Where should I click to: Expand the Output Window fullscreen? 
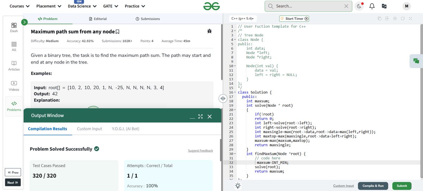point(201,117)
